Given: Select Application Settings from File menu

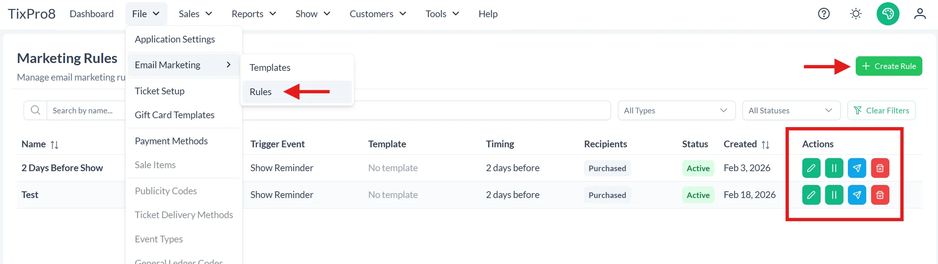Looking at the screenshot, I should [x=184, y=39].
